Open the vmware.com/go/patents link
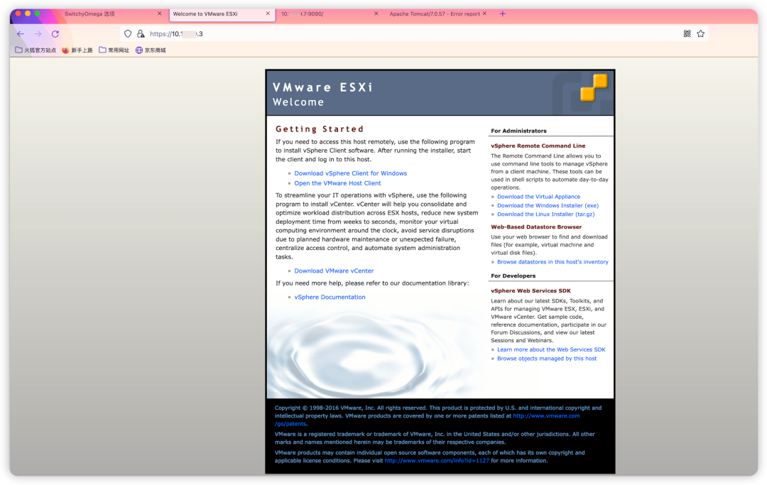The image size is (767, 485). click(546, 416)
